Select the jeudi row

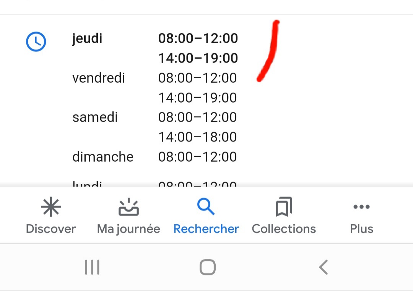(x=155, y=48)
